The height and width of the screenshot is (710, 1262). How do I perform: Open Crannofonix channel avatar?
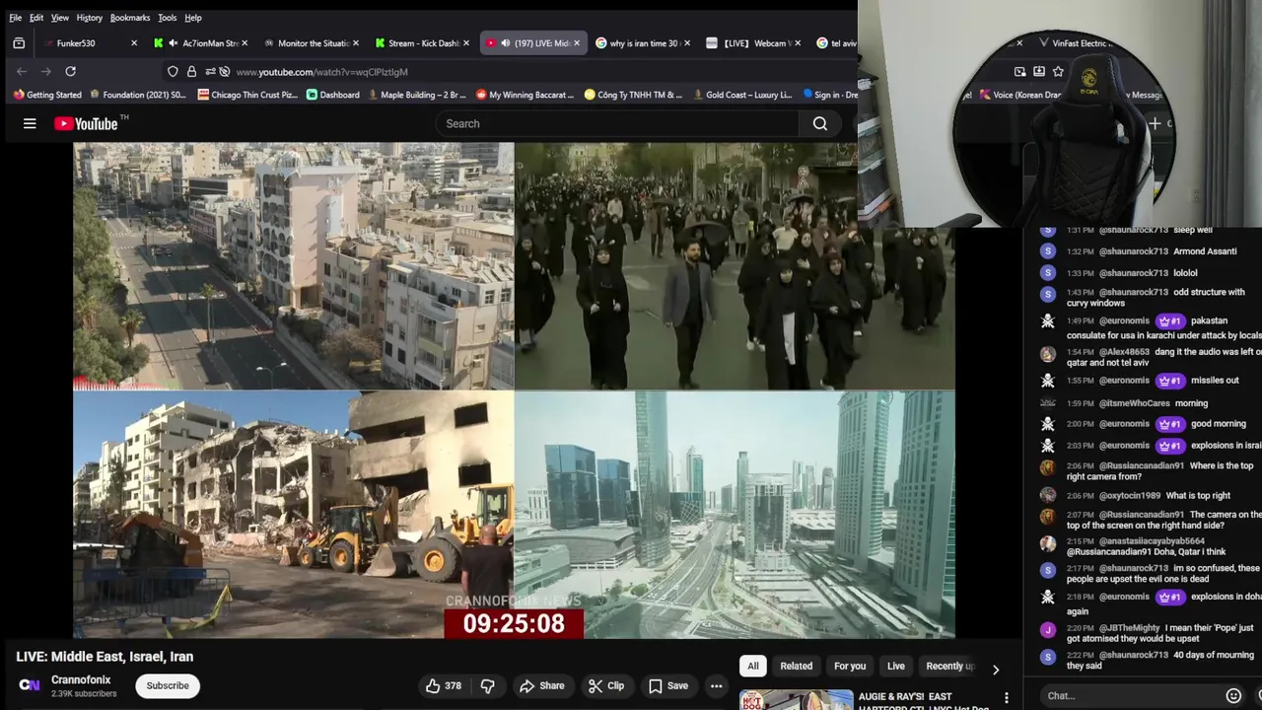[x=30, y=685]
